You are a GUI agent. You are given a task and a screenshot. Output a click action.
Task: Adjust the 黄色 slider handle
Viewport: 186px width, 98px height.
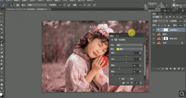[120, 68]
